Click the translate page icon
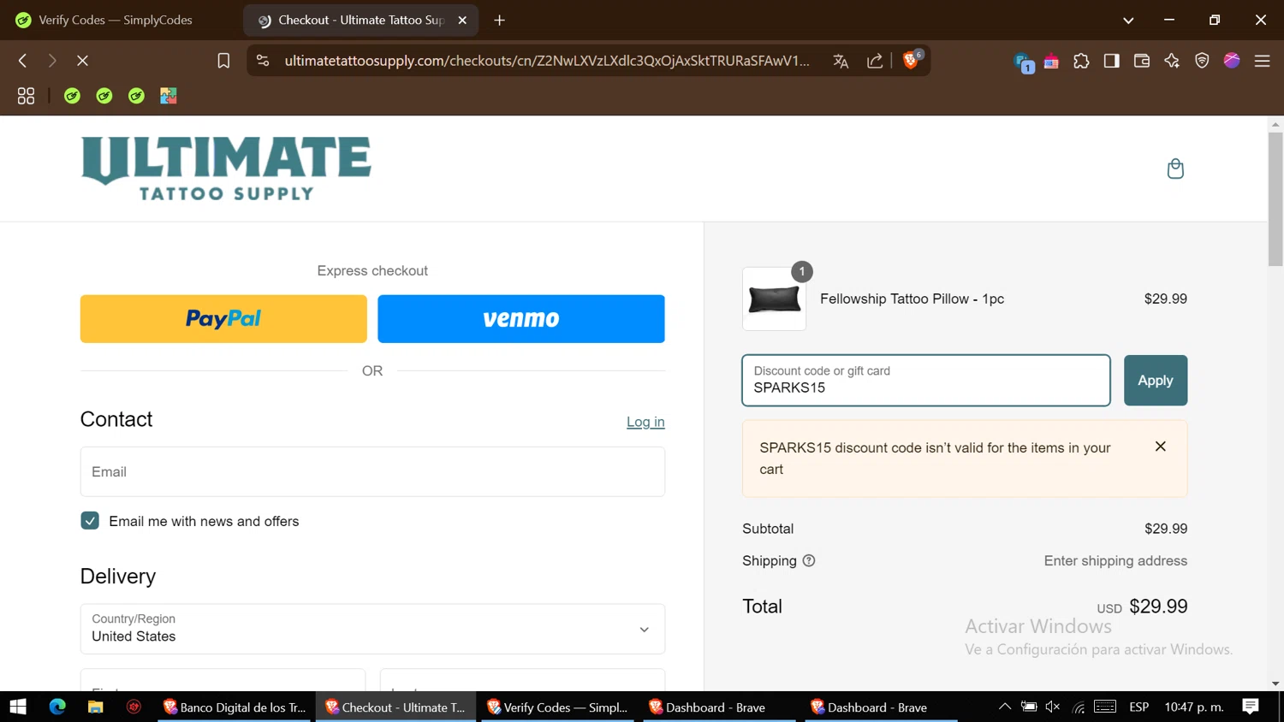 (841, 61)
